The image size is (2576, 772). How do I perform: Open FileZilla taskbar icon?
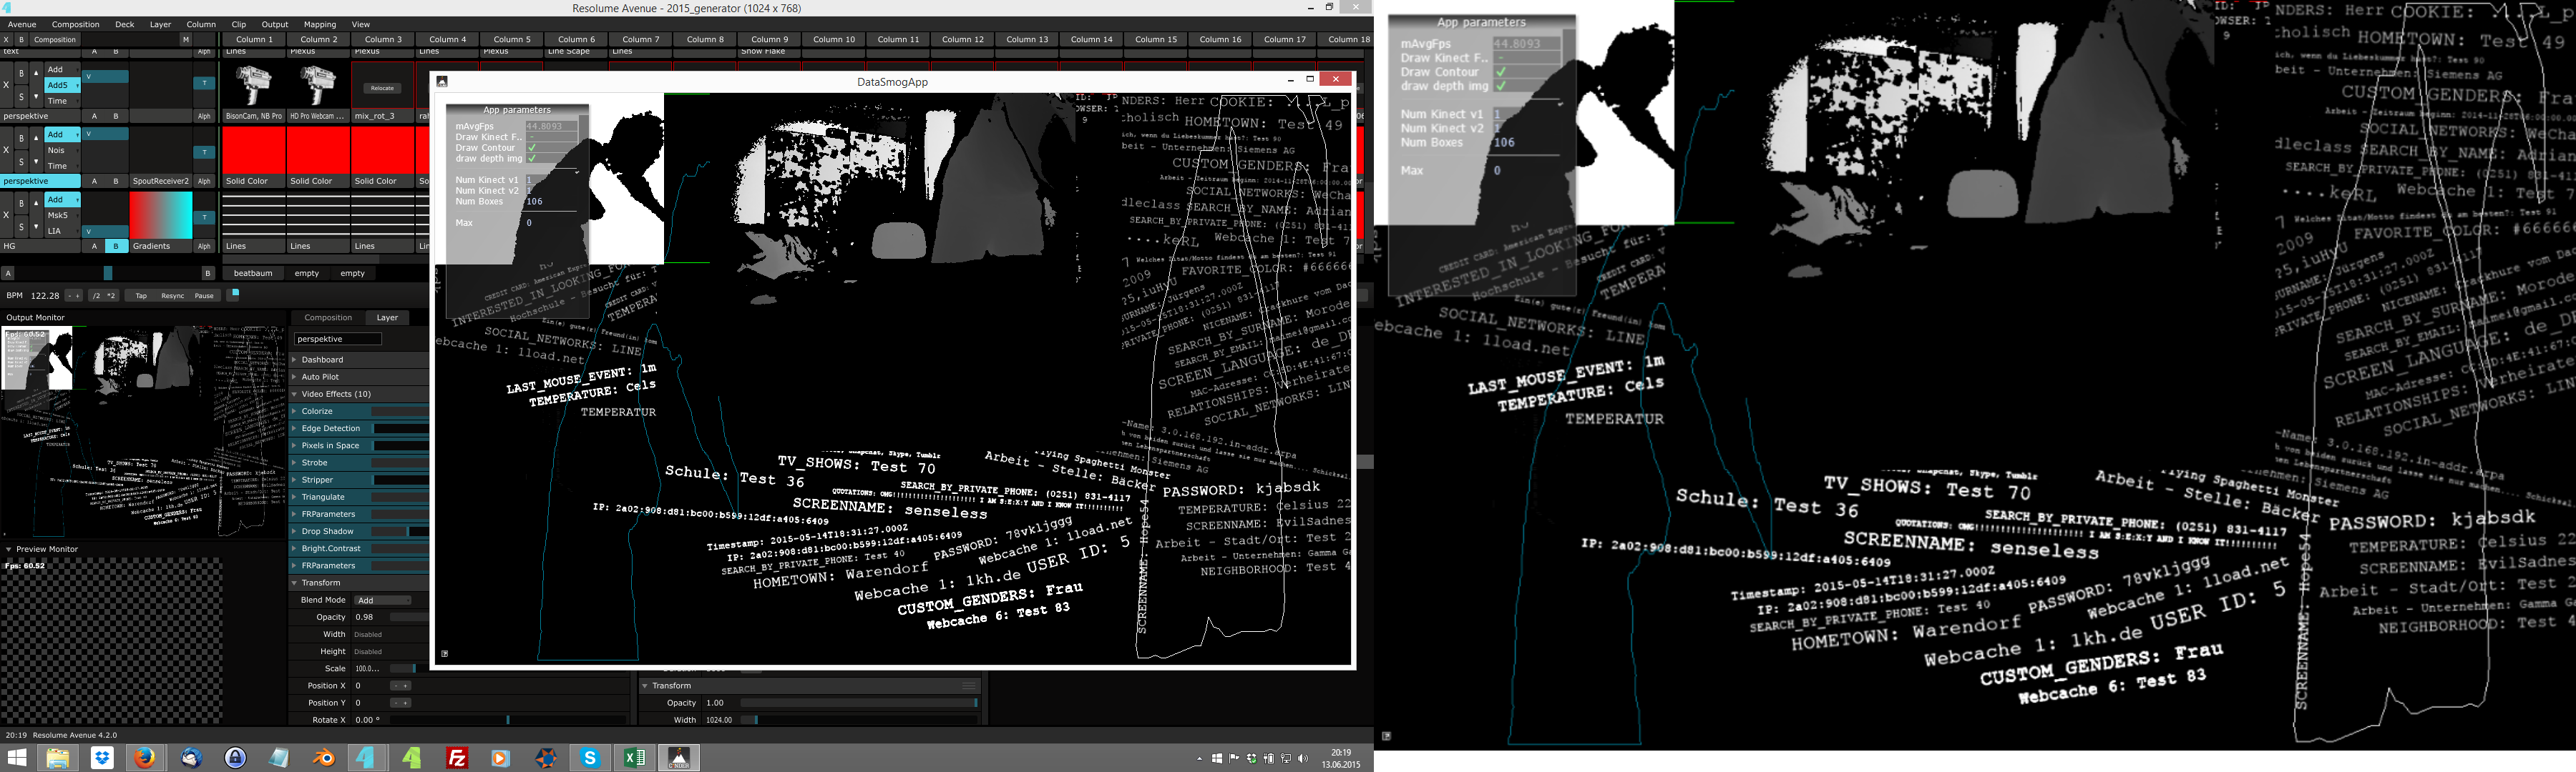click(x=457, y=758)
